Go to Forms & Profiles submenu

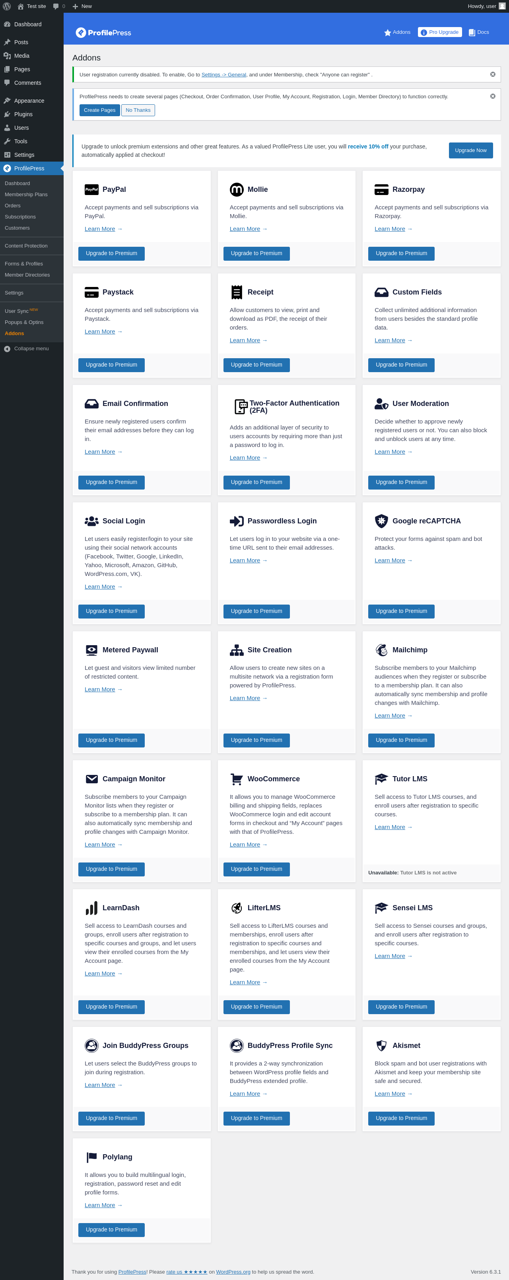24,264
